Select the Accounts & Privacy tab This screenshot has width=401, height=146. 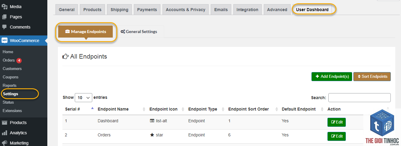(x=185, y=10)
